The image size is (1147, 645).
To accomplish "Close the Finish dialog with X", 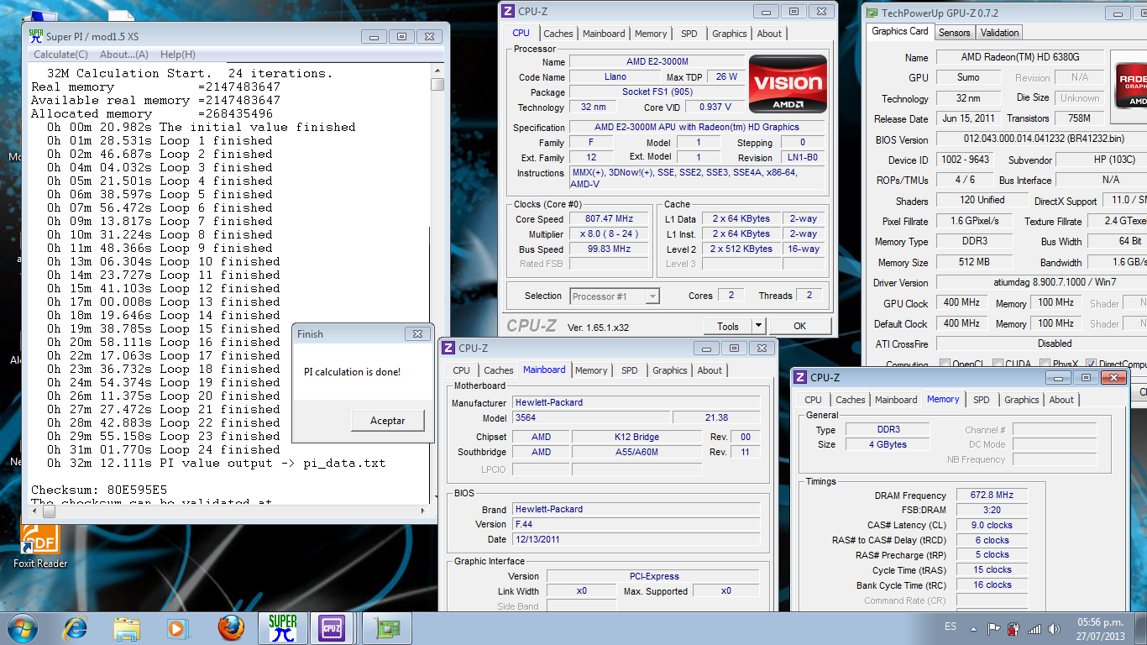I will pyautogui.click(x=417, y=334).
